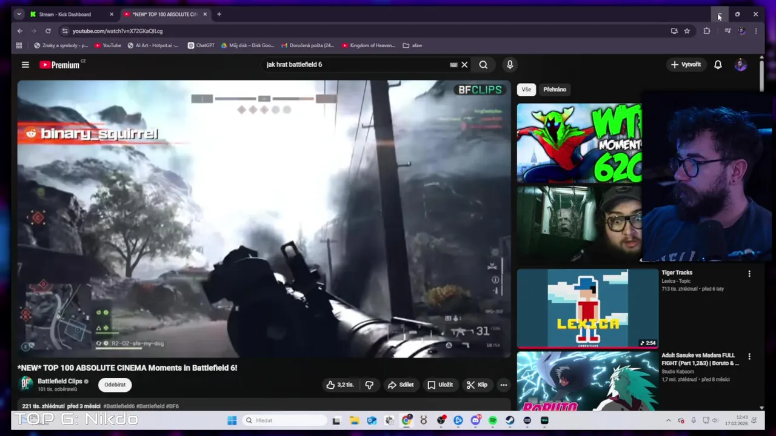View site information left of URL
Image resolution: width=776 pixels, height=436 pixels.
point(64,31)
